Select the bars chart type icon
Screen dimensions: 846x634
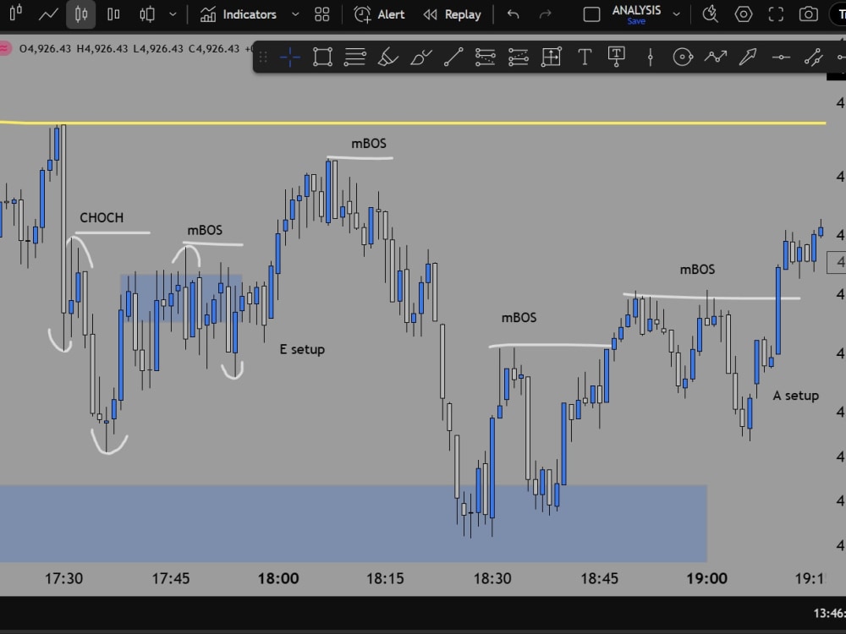pos(15,13)
